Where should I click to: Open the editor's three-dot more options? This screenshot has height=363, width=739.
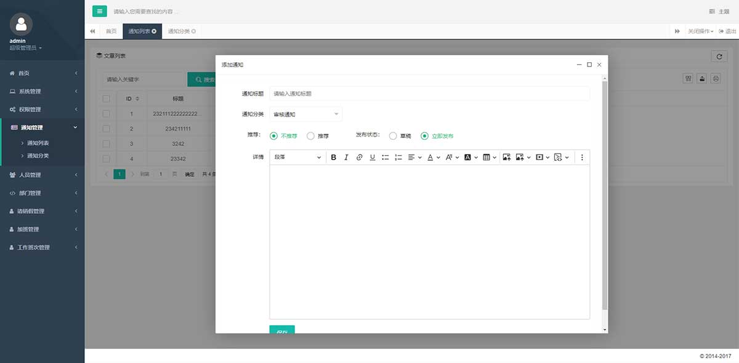[x=582, y=158]
